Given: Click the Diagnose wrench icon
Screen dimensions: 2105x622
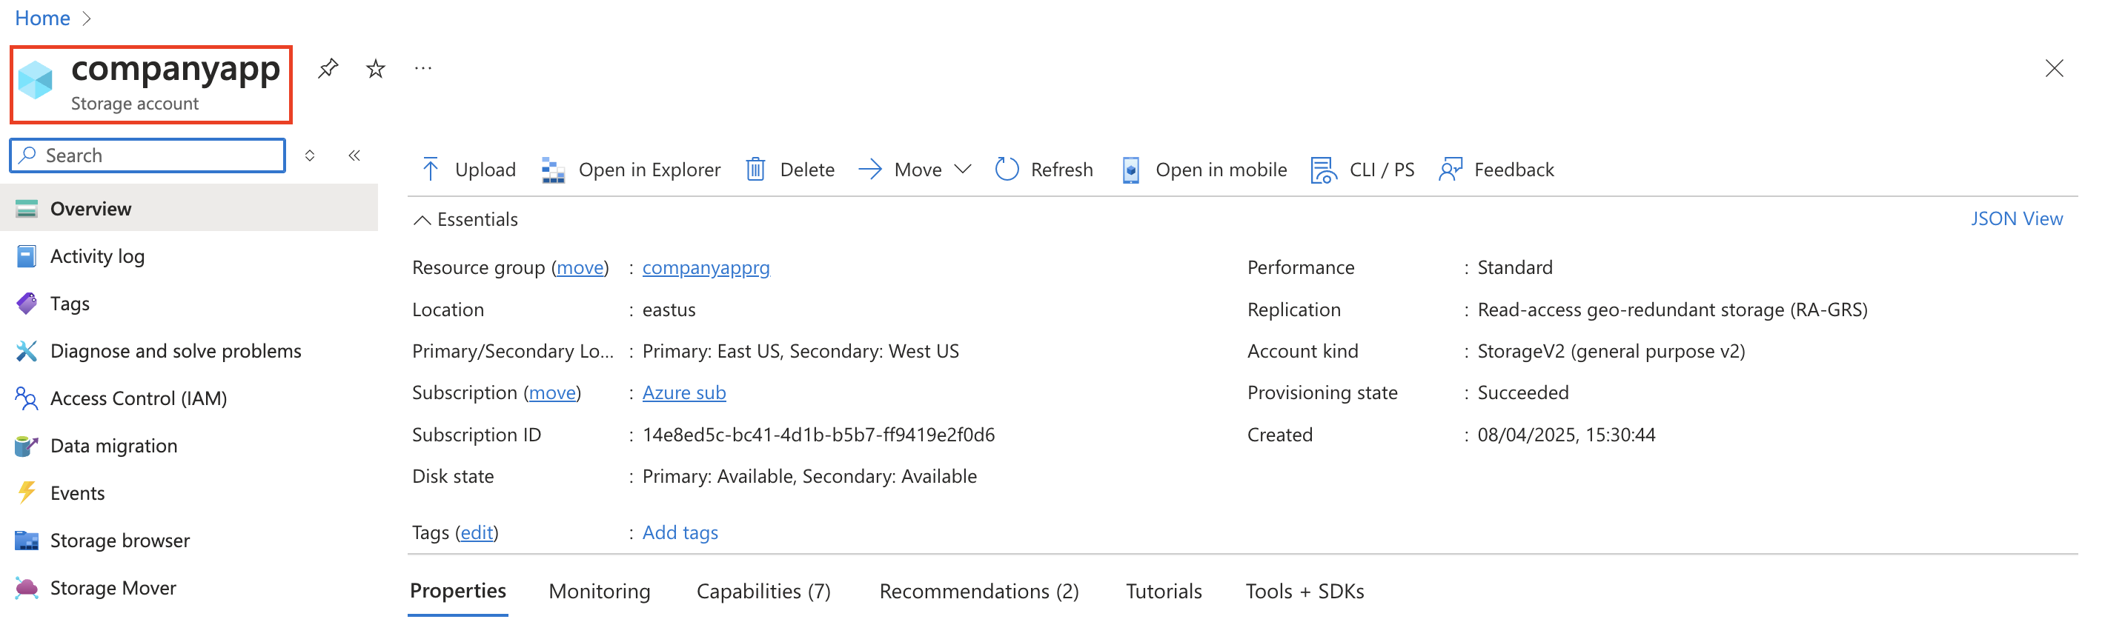Looking at the screenshot, I should (x=26, y=350).
